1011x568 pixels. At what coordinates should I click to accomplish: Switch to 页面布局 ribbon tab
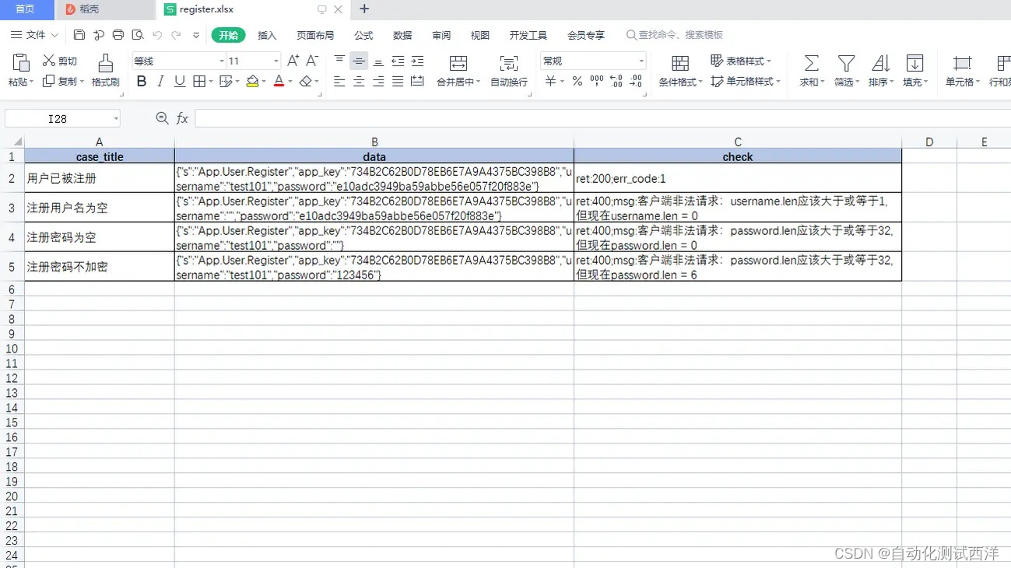coord(315,35)
